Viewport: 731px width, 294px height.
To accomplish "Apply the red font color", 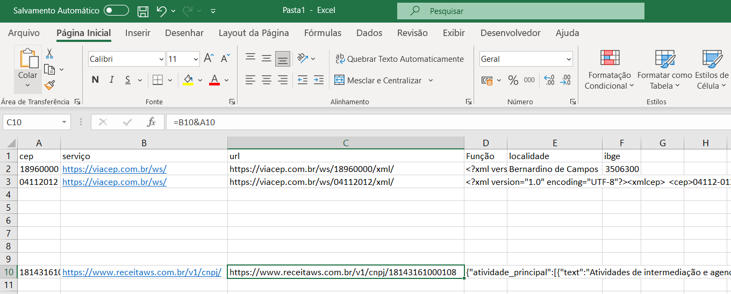I will coord(214,80).
